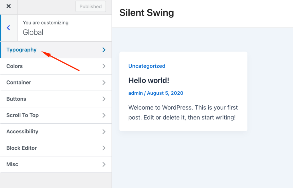Expand Typography using its chevron arrow
This screenshot has width=293, height=188.
(x=104, y=50)
